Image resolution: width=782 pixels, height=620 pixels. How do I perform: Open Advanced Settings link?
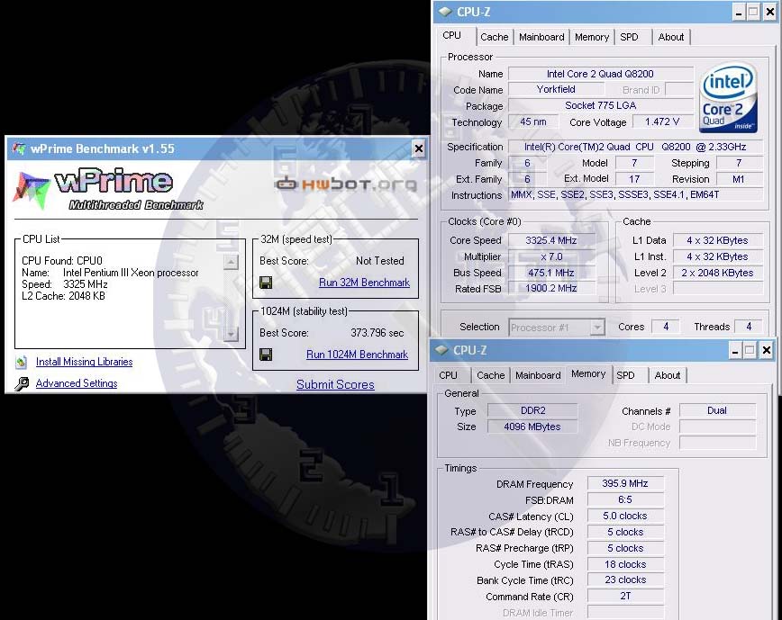click(77, 383)
